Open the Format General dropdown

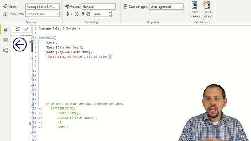pyautogui.click(x=98, y=7)
